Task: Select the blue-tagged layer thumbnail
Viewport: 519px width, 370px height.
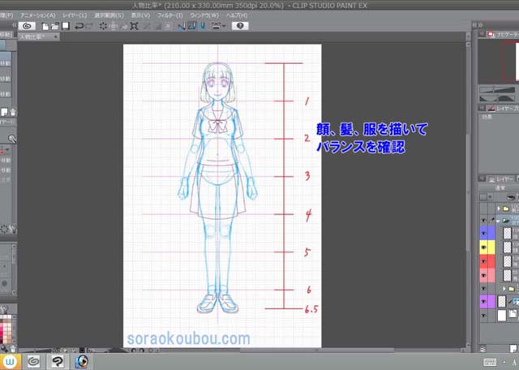Action: coord(507,234)
